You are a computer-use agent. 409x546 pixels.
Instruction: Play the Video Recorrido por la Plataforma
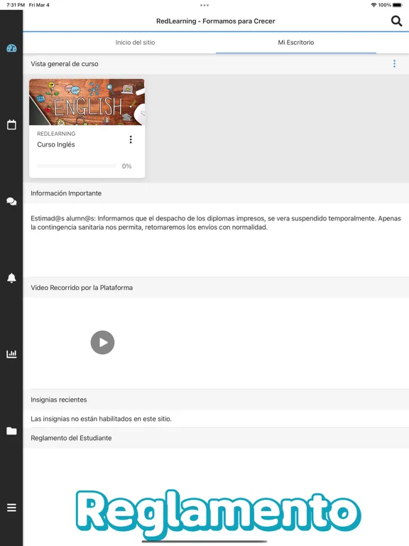102,342
